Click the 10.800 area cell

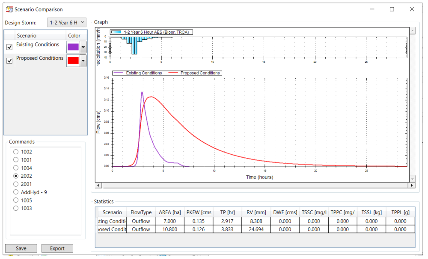170,229
